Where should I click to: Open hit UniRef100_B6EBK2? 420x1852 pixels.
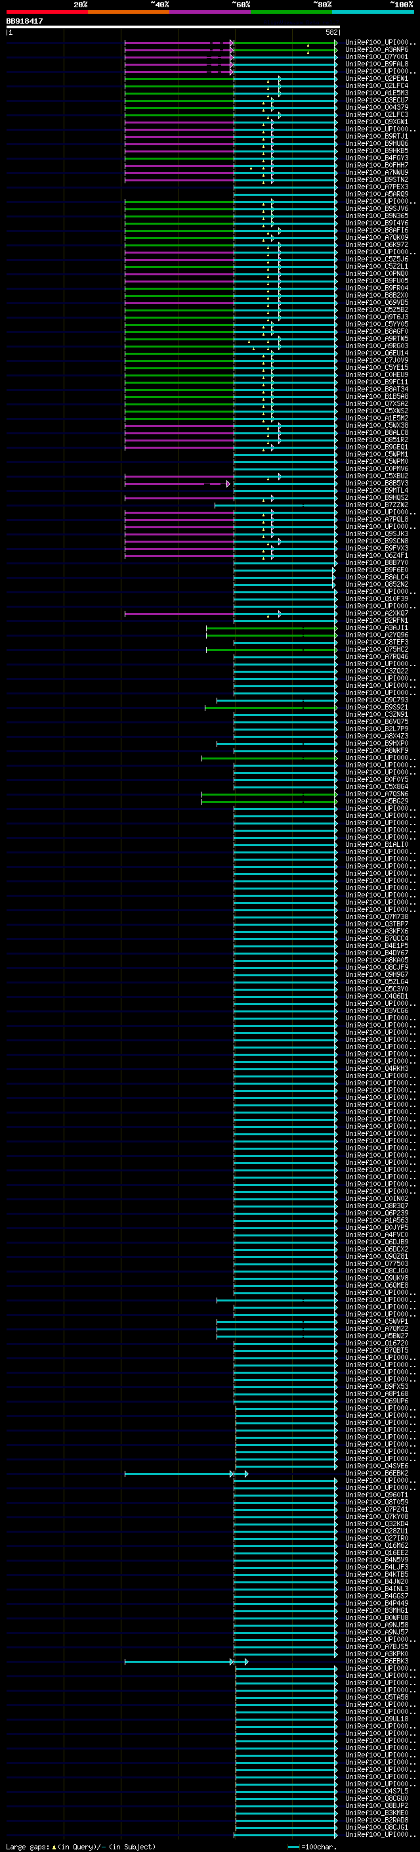coord(376,1474)
